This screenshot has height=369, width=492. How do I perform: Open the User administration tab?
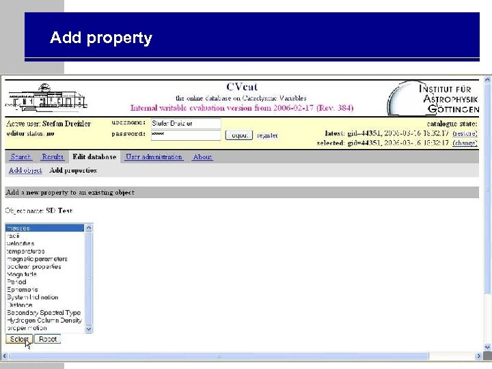(x=154, y=156)
